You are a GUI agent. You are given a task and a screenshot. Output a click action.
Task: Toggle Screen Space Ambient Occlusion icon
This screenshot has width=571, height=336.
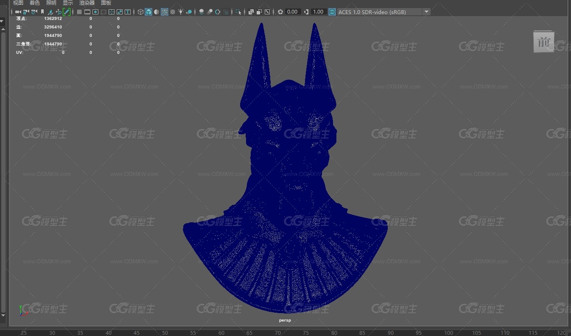click(x=202, y=12)
